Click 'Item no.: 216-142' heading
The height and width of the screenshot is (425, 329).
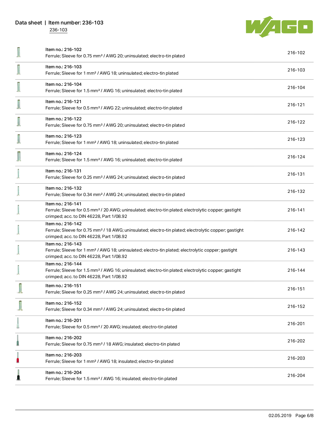tap(64, 224)
